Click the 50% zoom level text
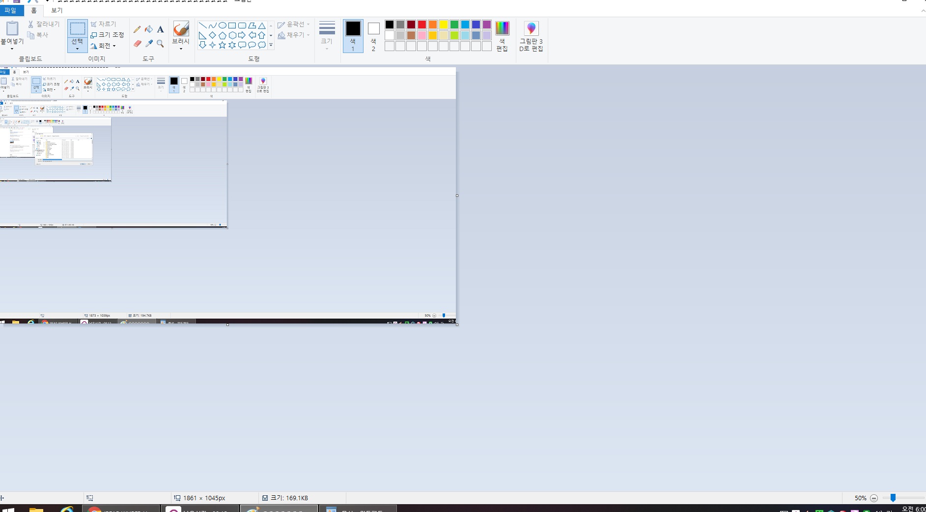The image size is (926, 512). [x=860, y=498]
